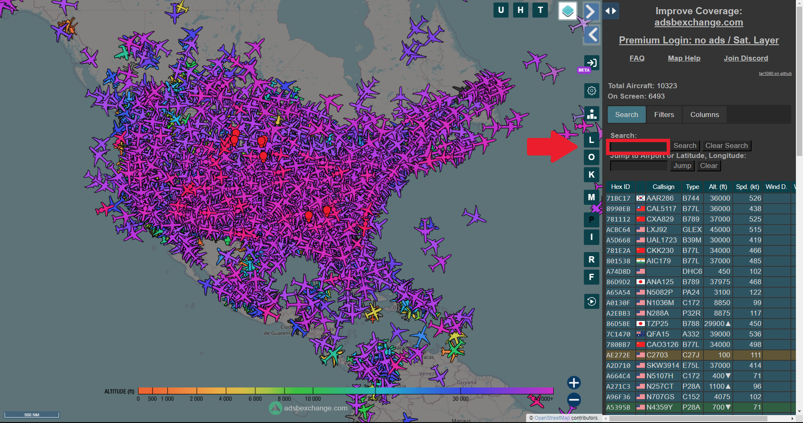Zoom in with the plus button
Image resolution: width=803 pixels, height=423 pixels.
[574, 383]
